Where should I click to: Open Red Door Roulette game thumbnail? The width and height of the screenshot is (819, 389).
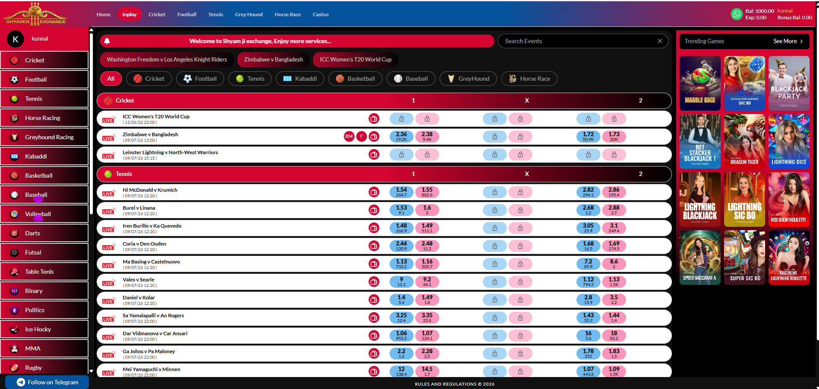789,199
